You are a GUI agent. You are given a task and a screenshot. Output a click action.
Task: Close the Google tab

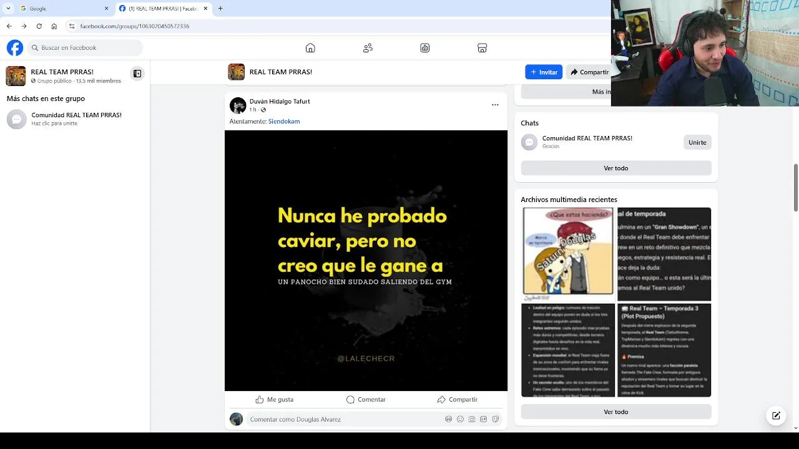(106, 9)
